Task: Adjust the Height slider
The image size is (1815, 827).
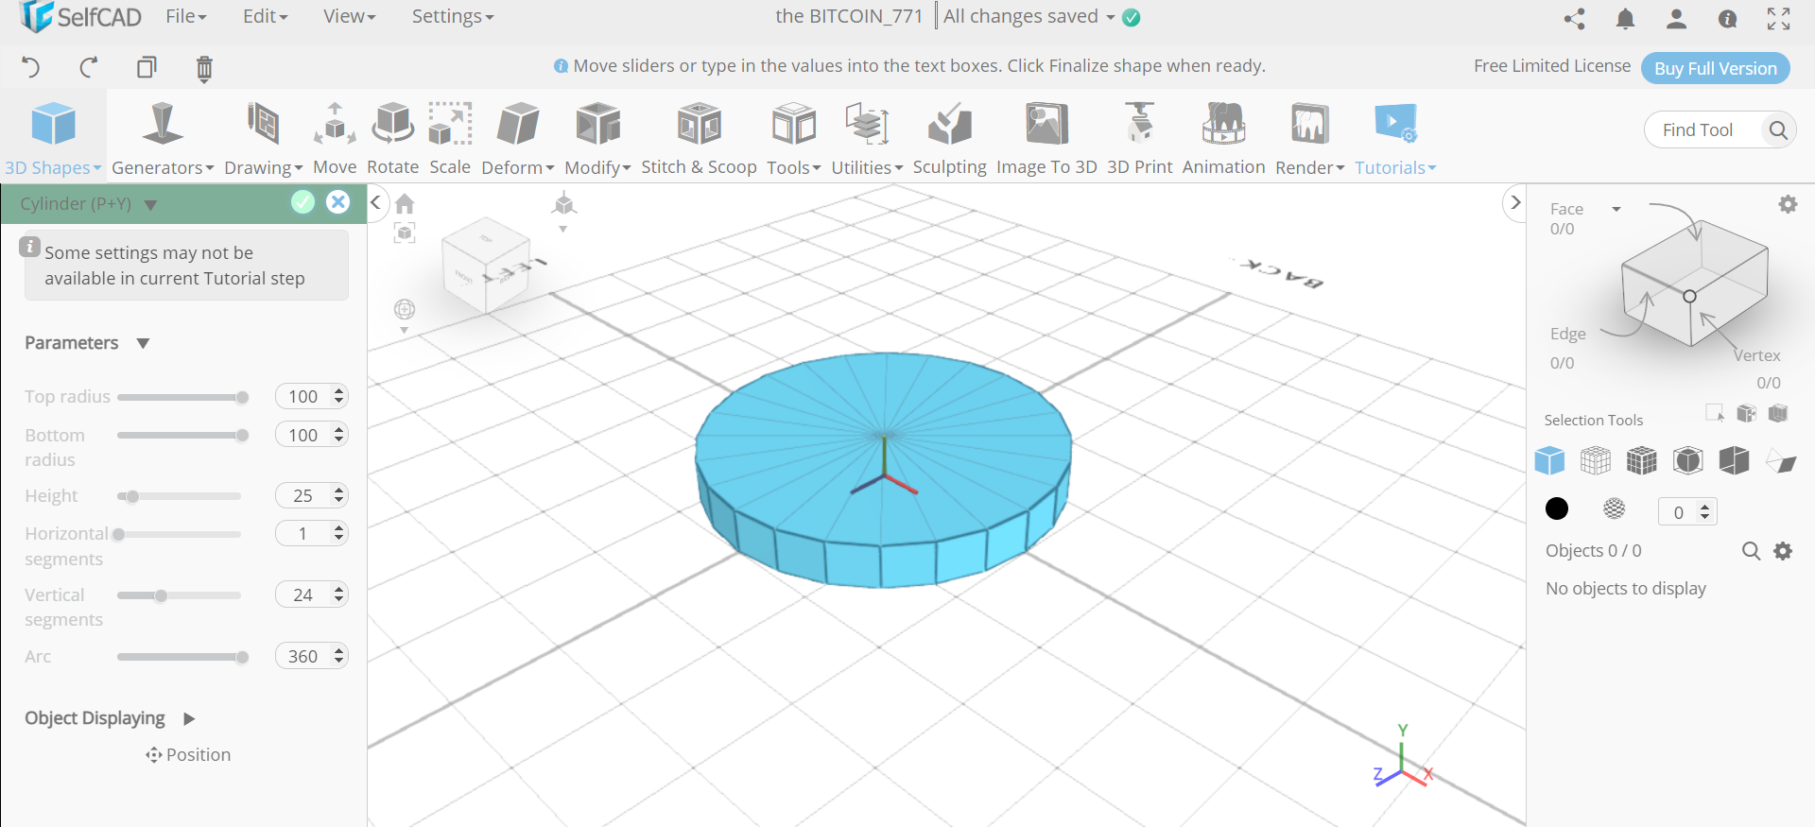Action: (x=180, y=496)
